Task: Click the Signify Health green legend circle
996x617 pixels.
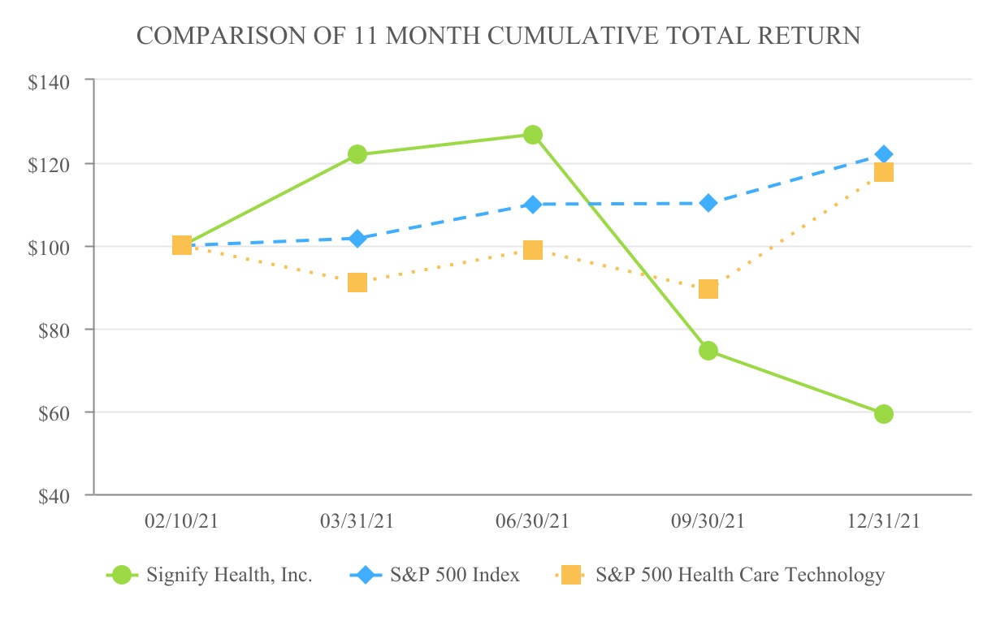Action: [x=123, y=576]
